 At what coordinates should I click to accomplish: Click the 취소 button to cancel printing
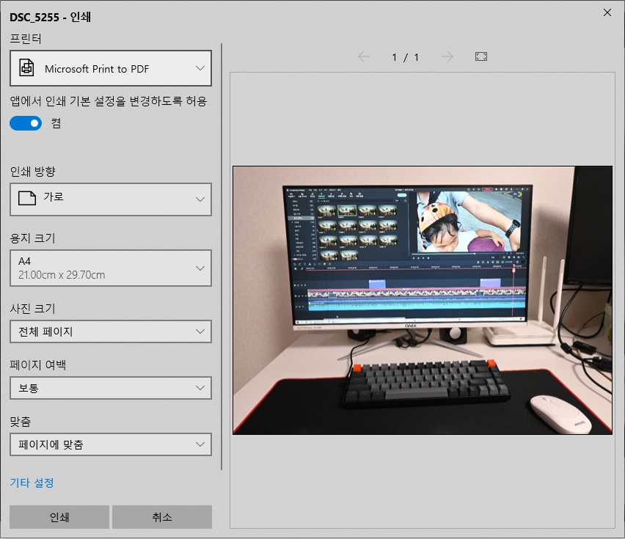(x=161, y=516)
